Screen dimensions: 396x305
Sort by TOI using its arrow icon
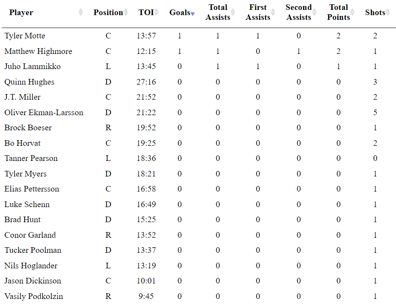(156, 13)
